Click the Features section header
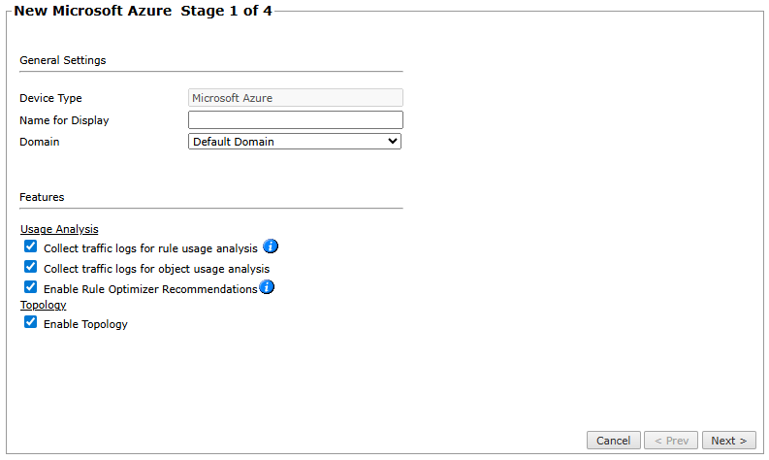This screenshot has height=460, width=769. point(42,197)
